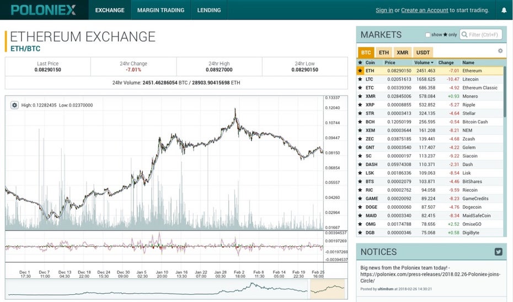Select the Bitcoin Cash market row
This screenshot has height=302, width=513.
click(x=430, y=122)
